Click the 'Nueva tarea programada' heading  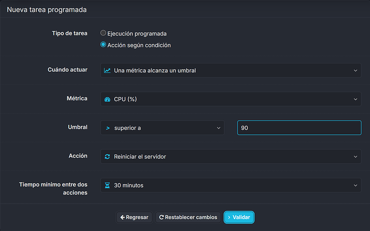[47, 10]
